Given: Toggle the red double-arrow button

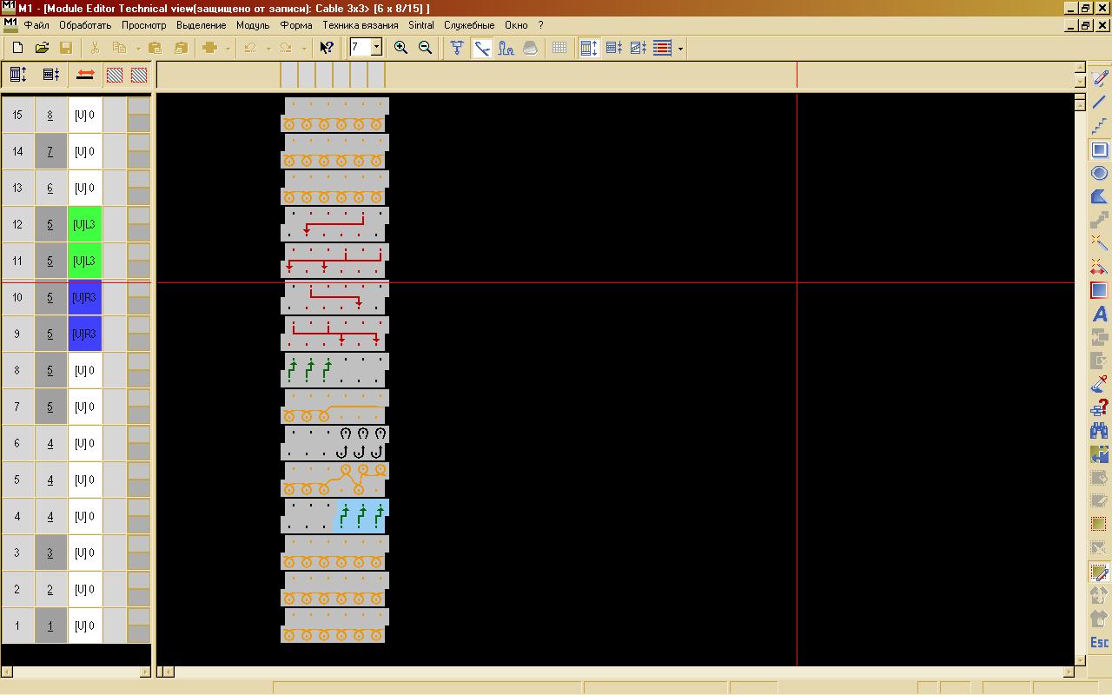Looking at the screenshot, I should [84, 75].
